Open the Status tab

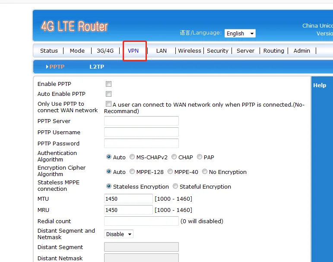(49, 51)
